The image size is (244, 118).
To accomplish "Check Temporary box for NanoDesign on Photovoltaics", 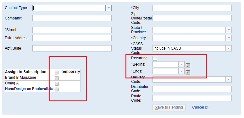I will (57, 89).
